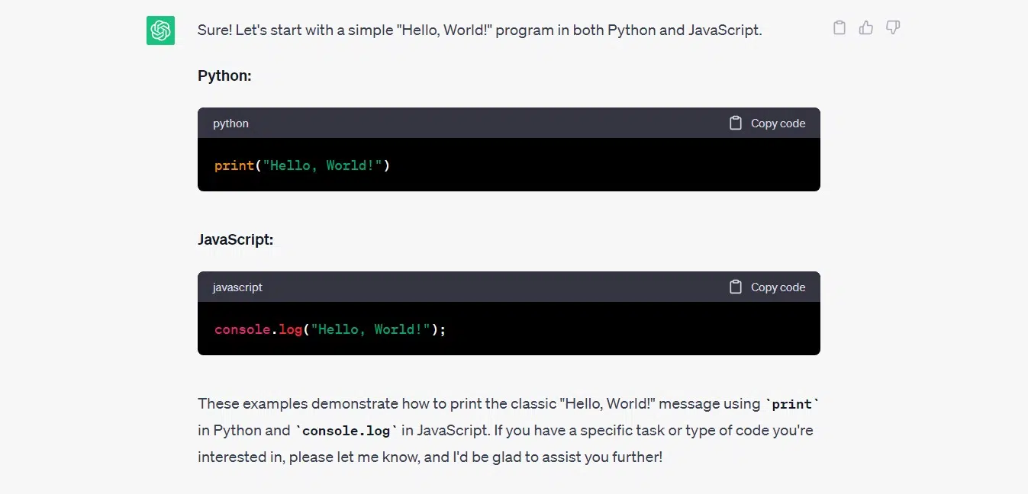Click the "javascript" language label
This screenshot has height=494, width=1028.
click(237, 287)
